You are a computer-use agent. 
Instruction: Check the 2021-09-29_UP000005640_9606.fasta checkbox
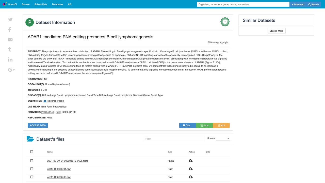(x=32, y=161)
